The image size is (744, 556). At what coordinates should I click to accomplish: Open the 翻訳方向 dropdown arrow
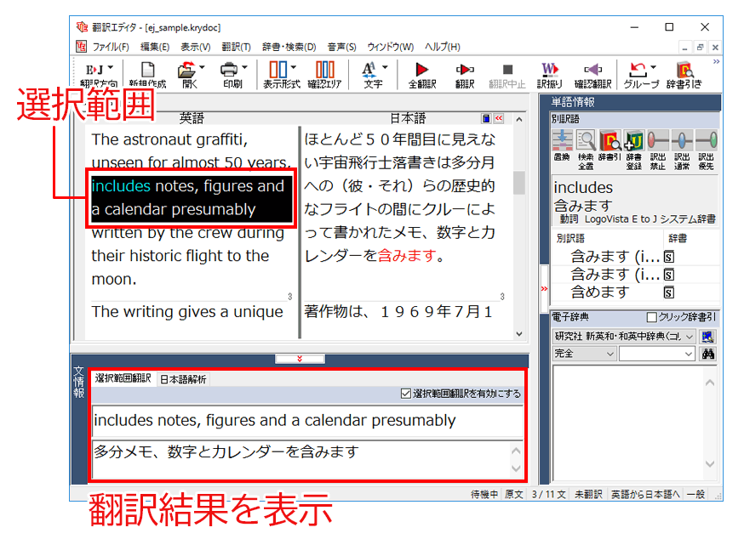click(111, 68)
